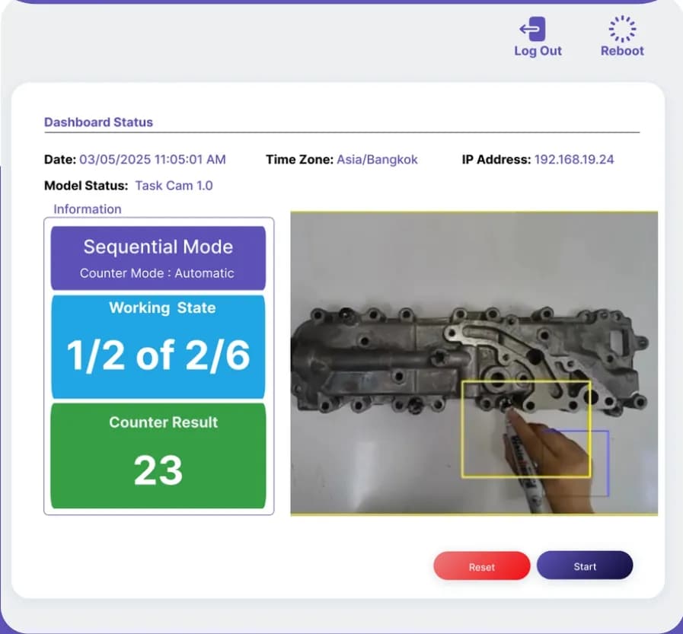Click the 1/2 of 2/6 state value
The width and height of the screenshot is (683, 634).
(158, 355)
